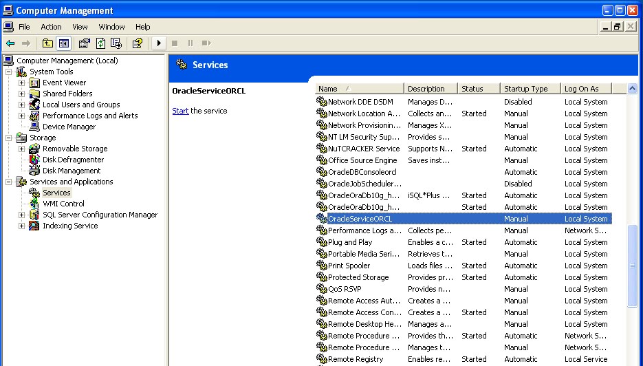643x366 pixels.
Task: Select WMI Control in the tree
Action: [x=63, y=204]
